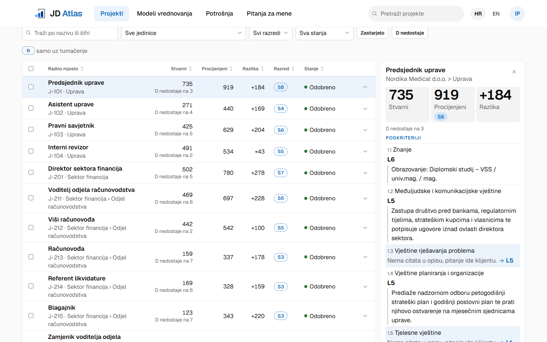Go to the Projekti tab
Image resolution: width=547 pixels, height=342 pixels.
(112, 14)
